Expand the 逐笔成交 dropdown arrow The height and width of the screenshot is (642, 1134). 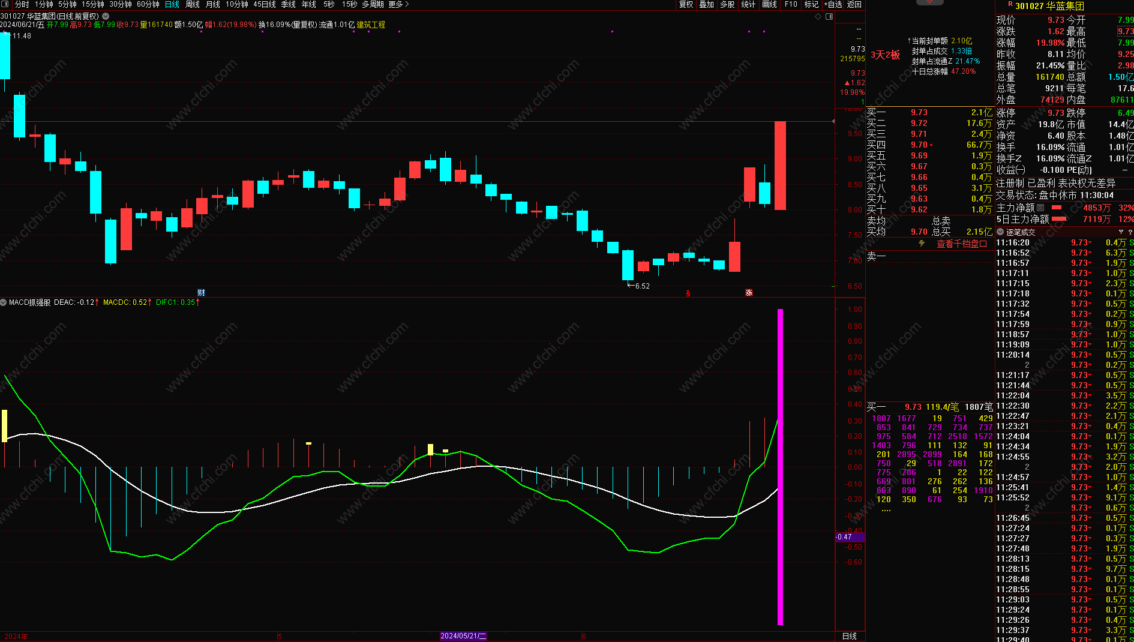click(x=1000, y=232)
